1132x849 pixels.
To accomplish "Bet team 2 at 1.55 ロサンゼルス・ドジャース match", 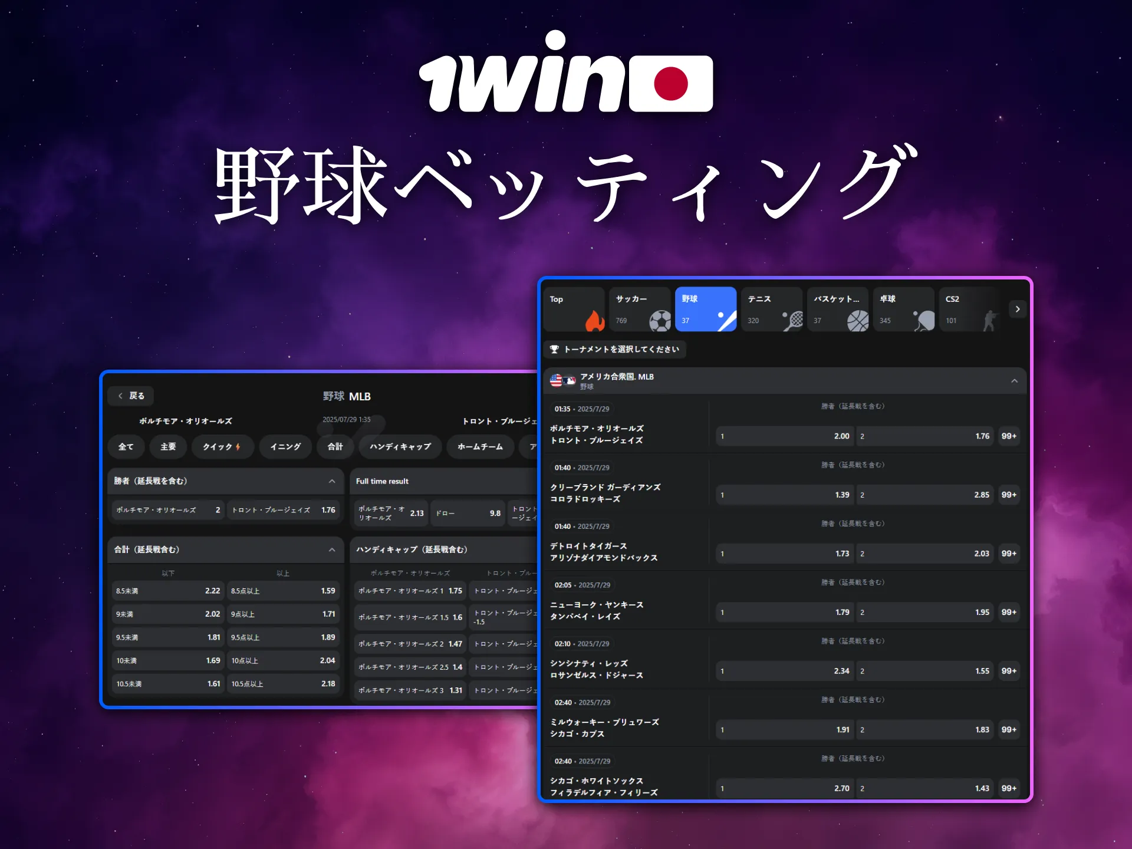I will (x=925, y=671).
